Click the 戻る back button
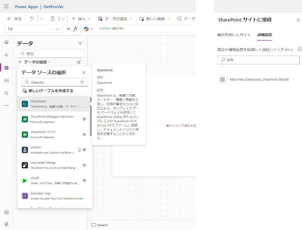This screenshot has width=302, height=230. click(x=15, y=19)
